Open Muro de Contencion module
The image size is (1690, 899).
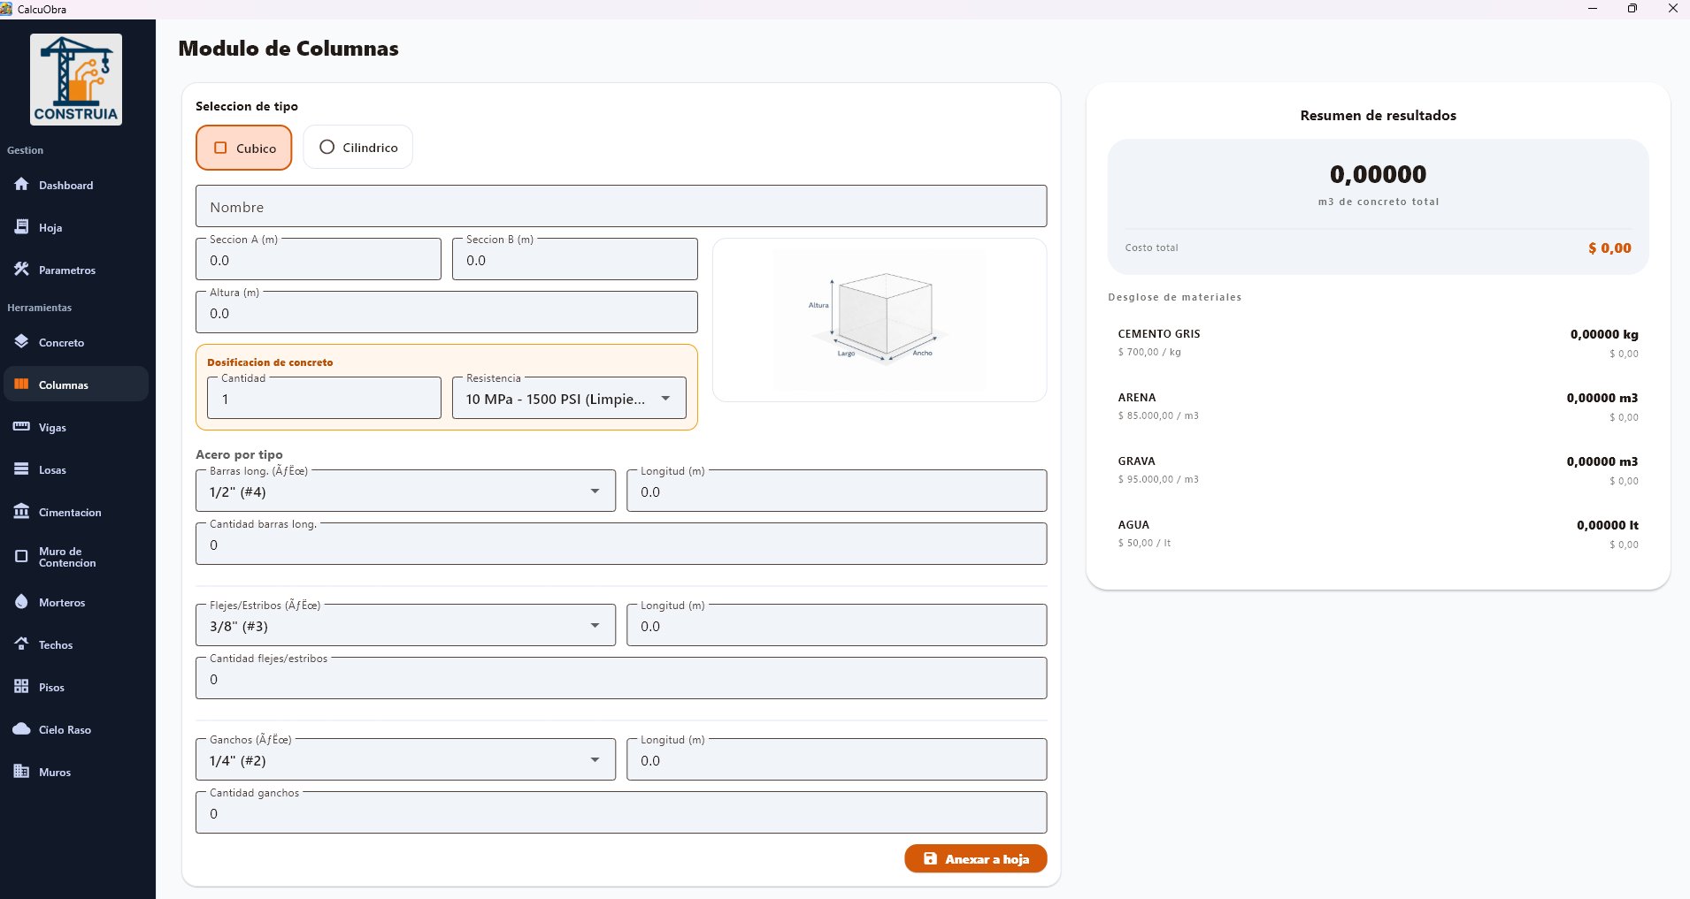click(66, 557)
